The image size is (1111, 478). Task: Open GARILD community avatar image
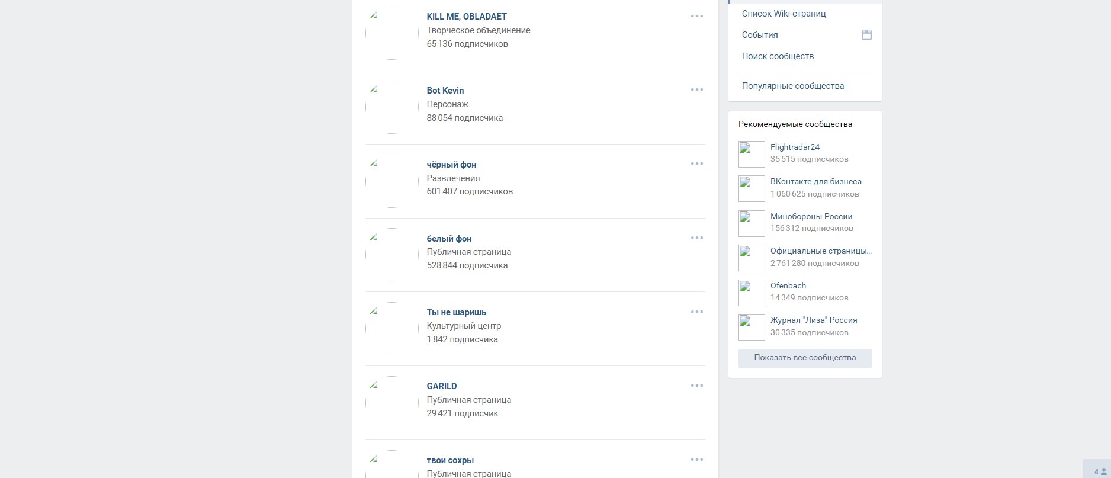click(x=391, y=403)
